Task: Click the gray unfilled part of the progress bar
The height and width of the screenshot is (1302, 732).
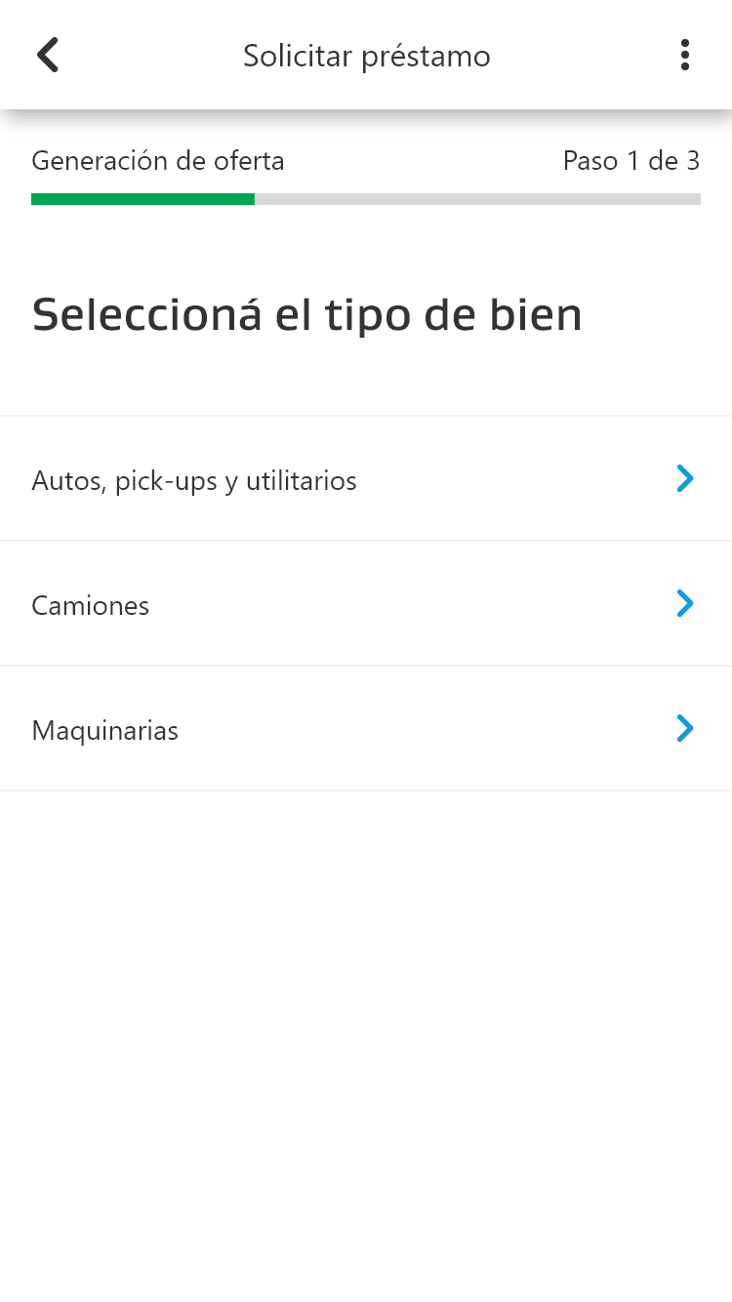Action: point(478,199)
